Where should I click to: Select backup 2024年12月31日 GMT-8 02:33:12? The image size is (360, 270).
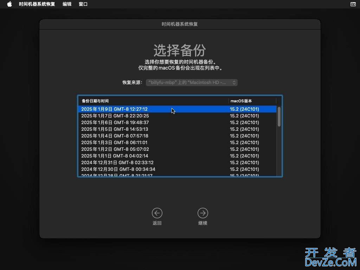click(x=177, y=162)
